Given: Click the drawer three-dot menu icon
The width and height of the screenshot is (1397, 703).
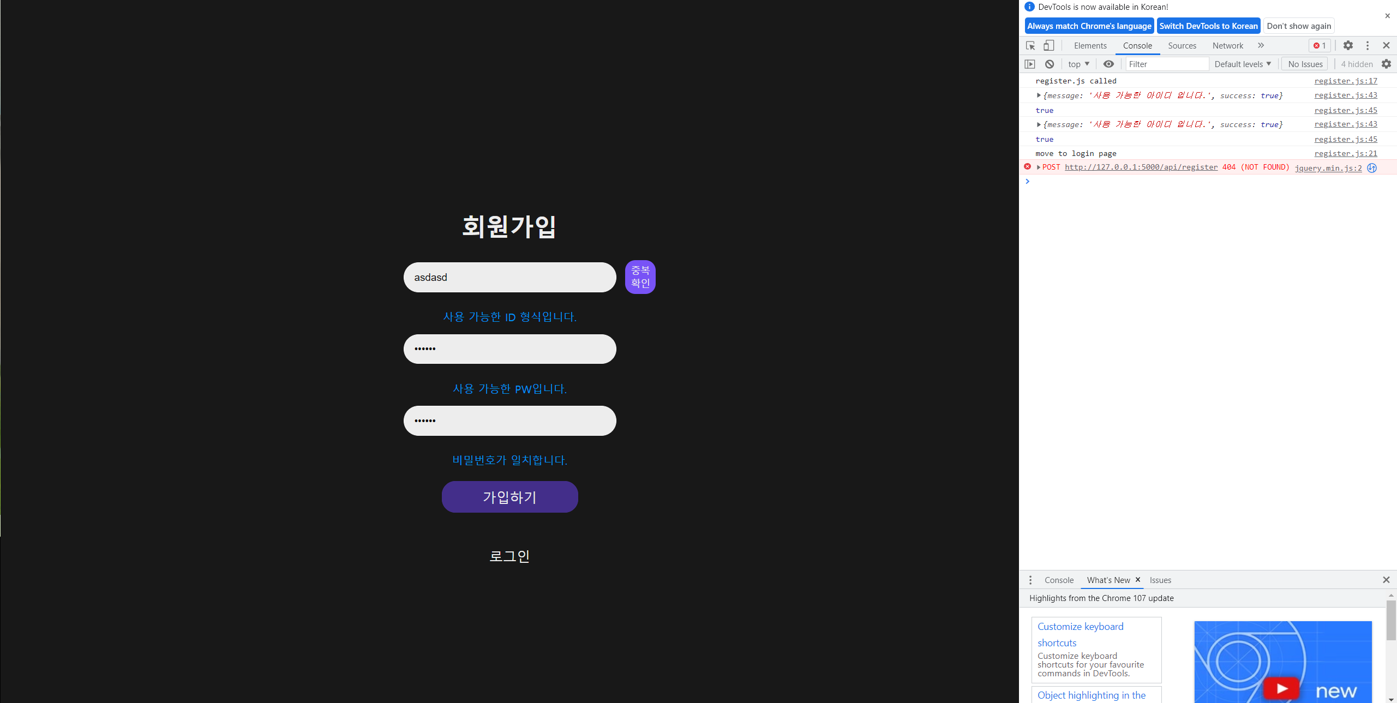Looking at the screenshot, I should (1030, 580).
